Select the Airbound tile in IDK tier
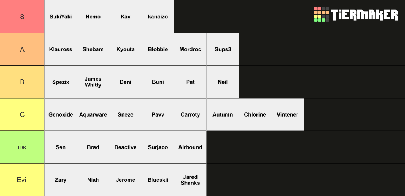The width and height of the screenshot is (405, 196). pos(190,147)
